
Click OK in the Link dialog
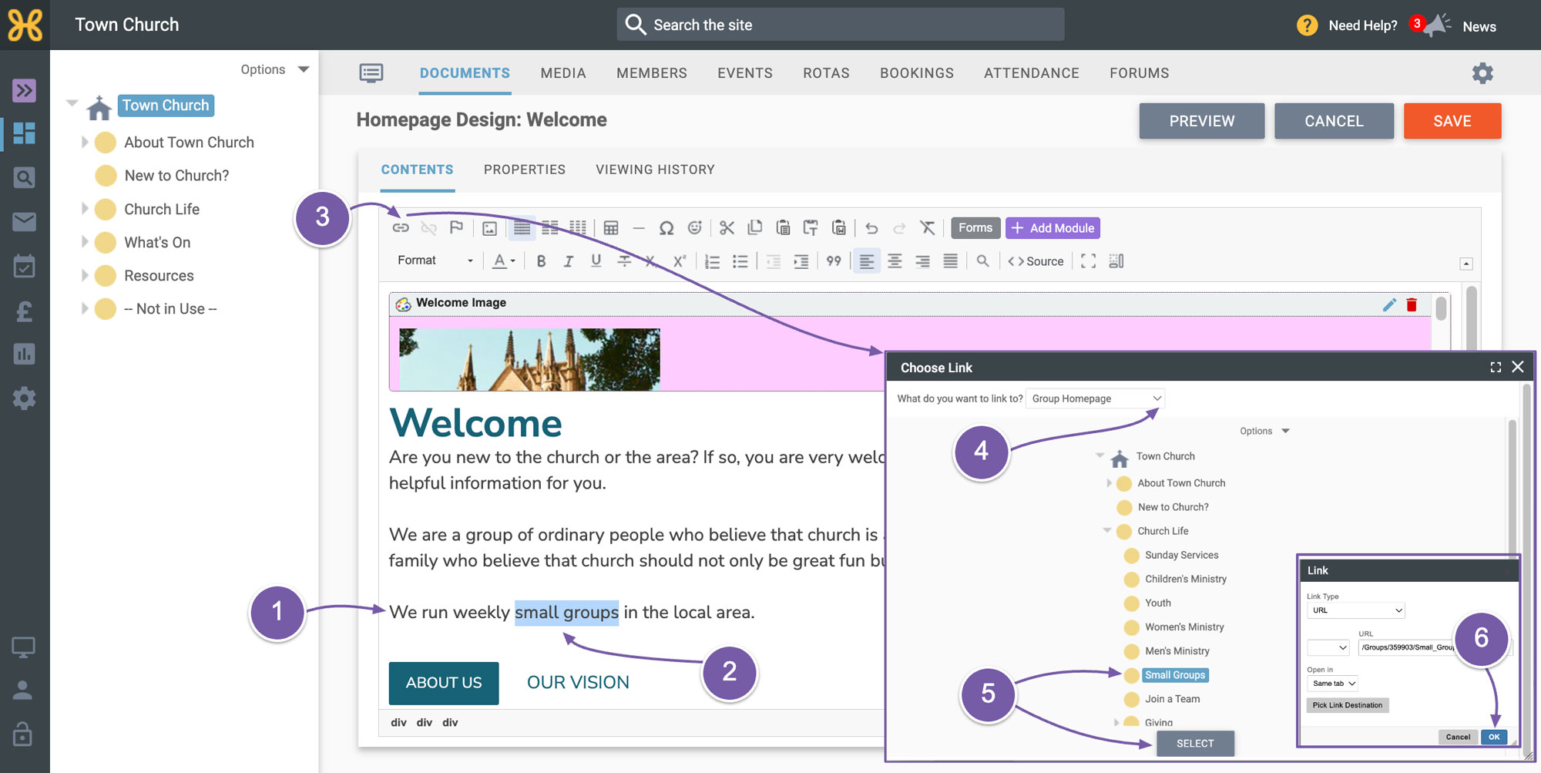click(x=1494, y=737)
